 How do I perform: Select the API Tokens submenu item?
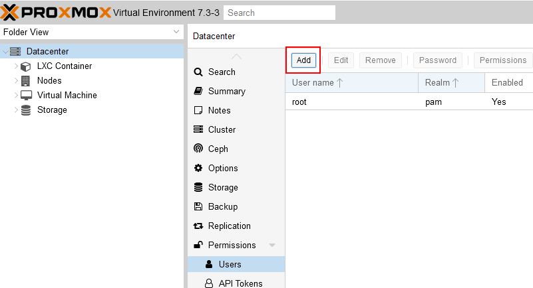pos(236,283)
